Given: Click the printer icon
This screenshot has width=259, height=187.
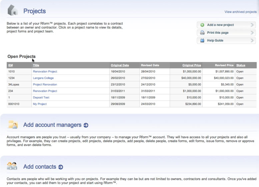Looking at the screenshot, I should (202, 33).
